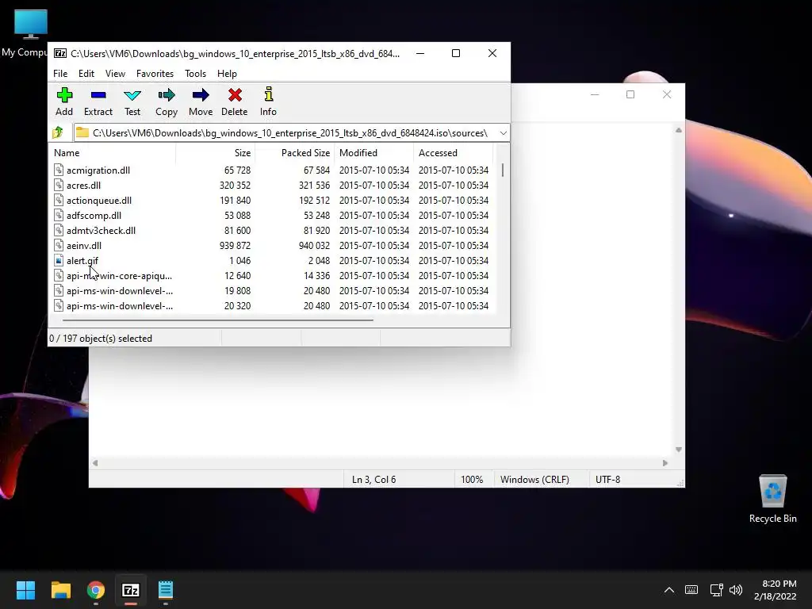Select the alert.gif image file icon
This screenshot has height=609, width=812.
(x=59, y=260)
